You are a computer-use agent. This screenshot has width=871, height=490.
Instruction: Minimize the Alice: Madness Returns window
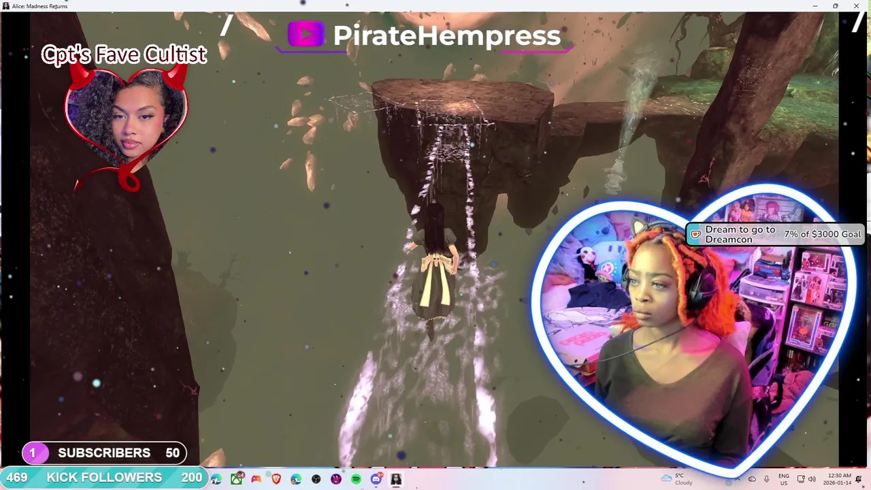coord(815,6)
